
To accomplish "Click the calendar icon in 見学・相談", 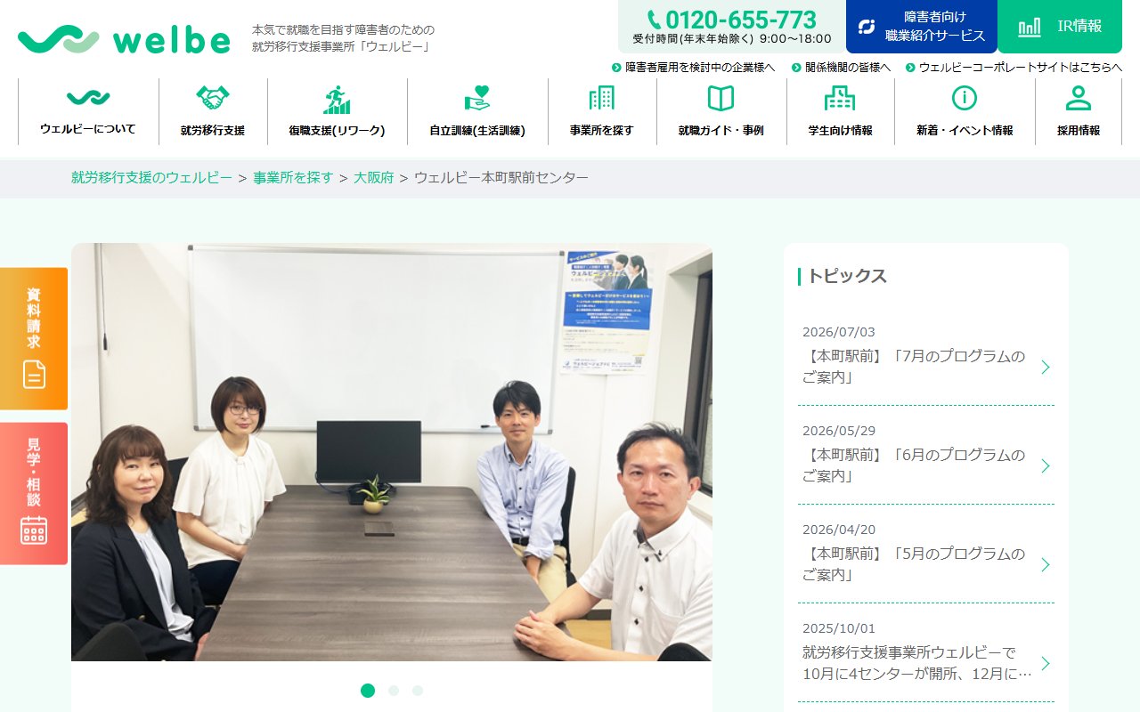I will click(34, 530).
